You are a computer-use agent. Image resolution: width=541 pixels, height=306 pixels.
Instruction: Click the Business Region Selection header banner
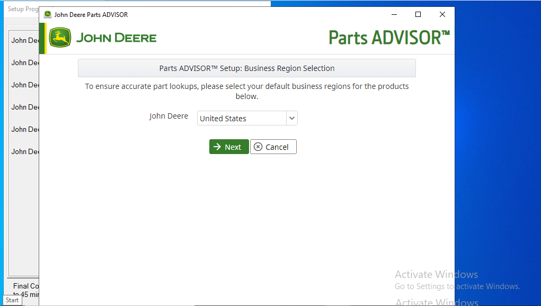pos(247,68)
